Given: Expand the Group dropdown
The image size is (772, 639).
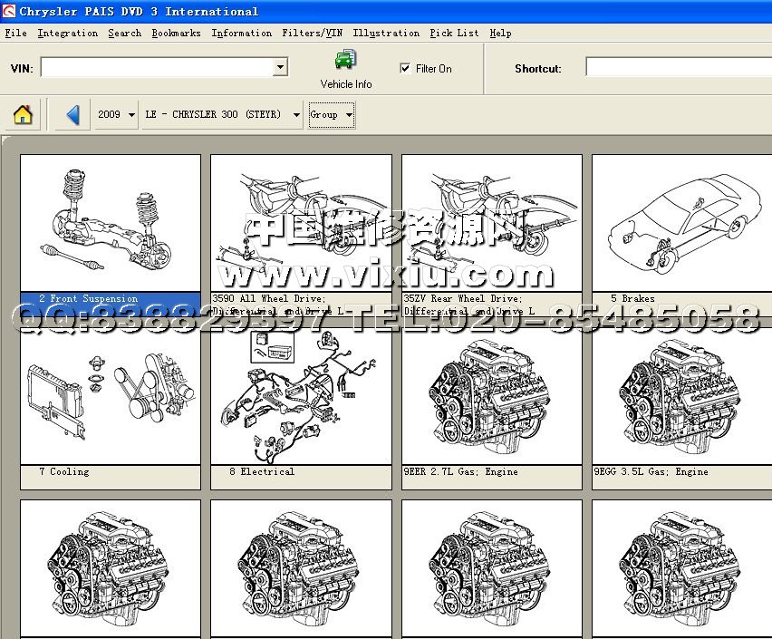Looking at the screenshot, I should point(332,115).
